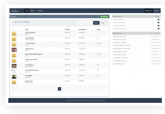This screenshot has height=114, width=165.
Task: Sort cases by Last Updated column
Action: (x=82, y=30)
